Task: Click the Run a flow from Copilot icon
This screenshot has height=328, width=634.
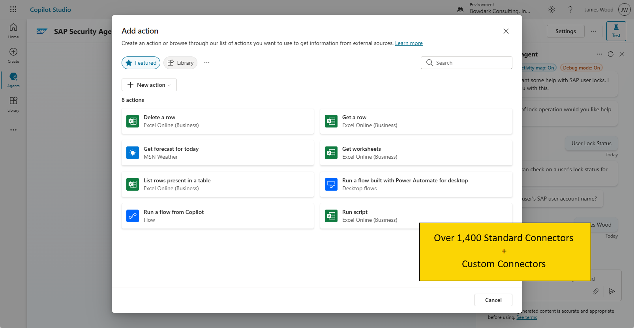Action: coord(133,216)
